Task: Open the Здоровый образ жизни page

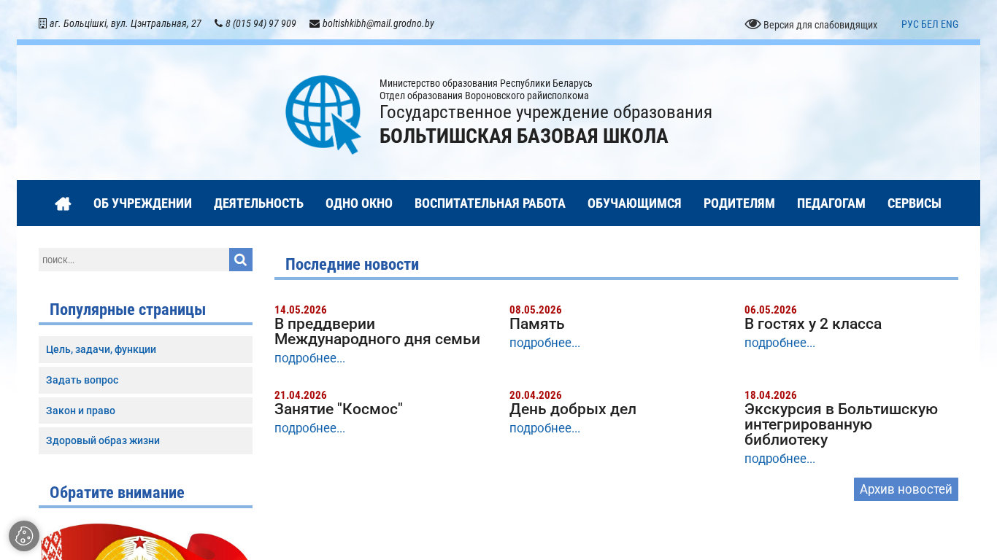Action: click(x=145, y=440)
